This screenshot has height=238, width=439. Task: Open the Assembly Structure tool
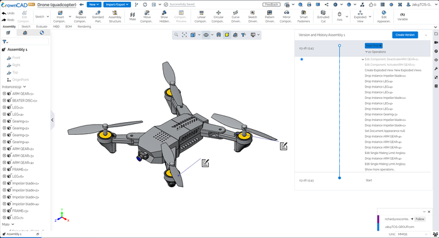pyautogui.click(x=115, y=17)
